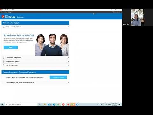Open the Windows Start menu
153x115 pixels.
click(x=2, y=104)
